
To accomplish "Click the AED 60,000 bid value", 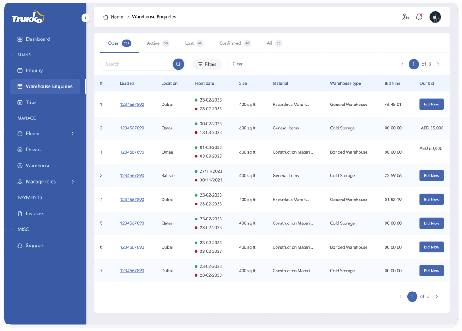I will 431,148.
